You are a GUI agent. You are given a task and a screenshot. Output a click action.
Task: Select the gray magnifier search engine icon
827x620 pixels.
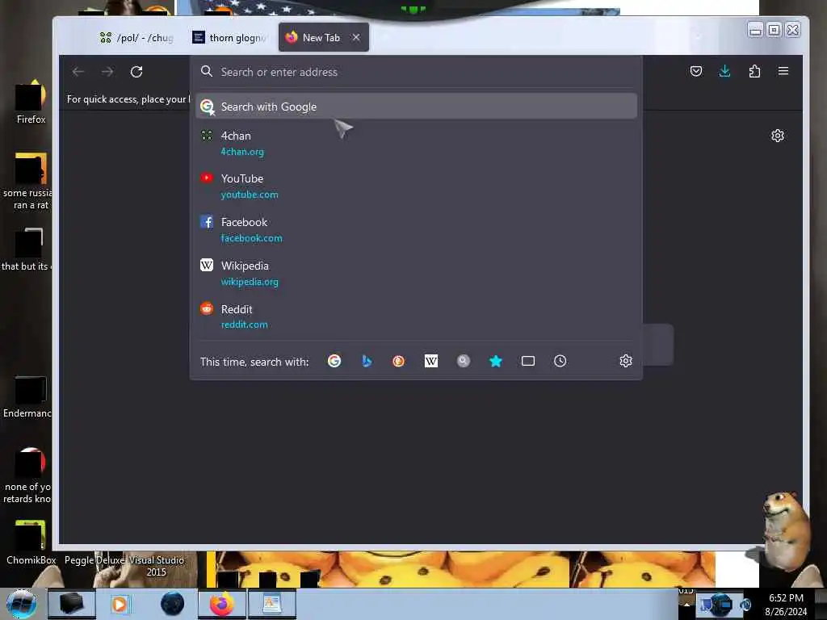pyautogui.click(x=464, y=361)
